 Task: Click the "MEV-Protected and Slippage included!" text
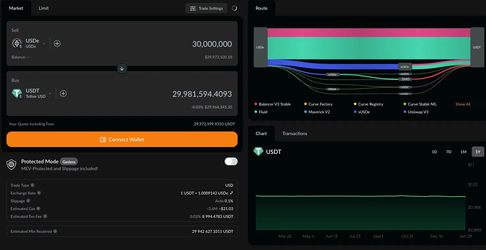pyautogui.click(x=60, y=169)
